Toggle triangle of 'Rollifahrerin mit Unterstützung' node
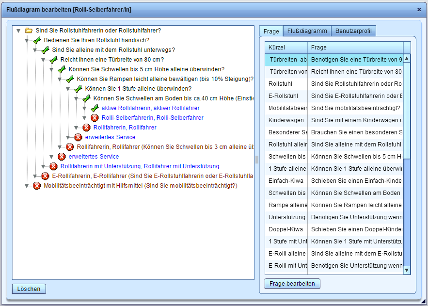 pyautogui.click(x=43, y=166)
